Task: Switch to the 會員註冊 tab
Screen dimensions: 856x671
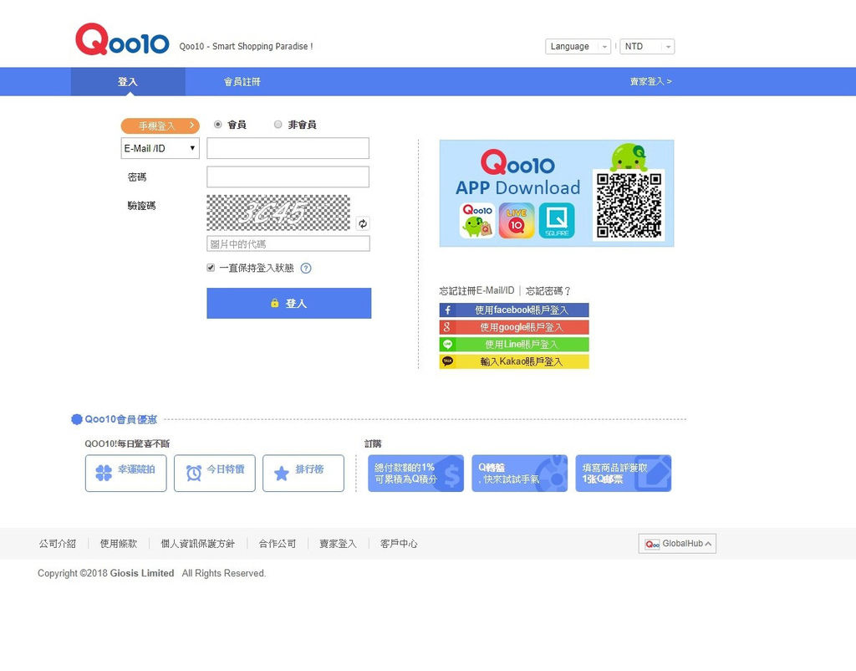Action: pyautogui.click(x=242, y=81)
